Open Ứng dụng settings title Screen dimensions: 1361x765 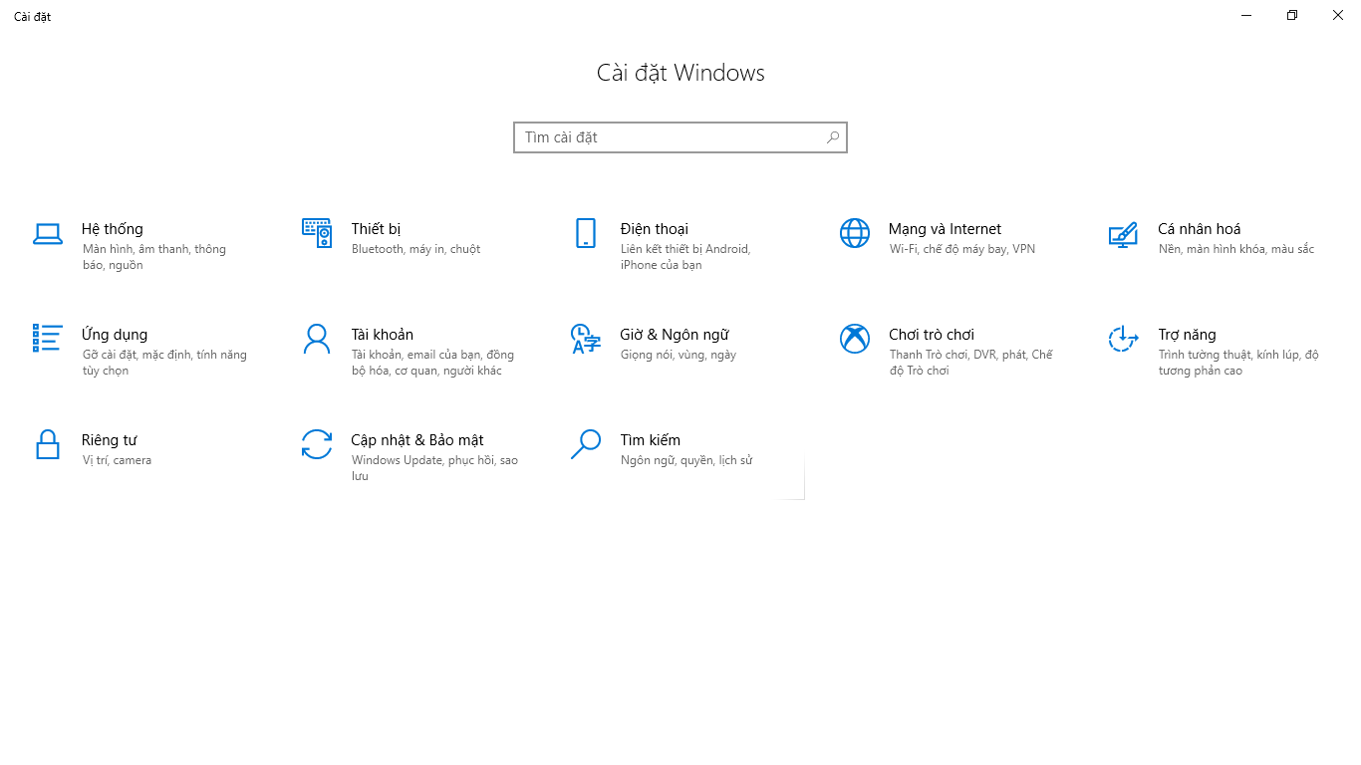tap(115, 335)
